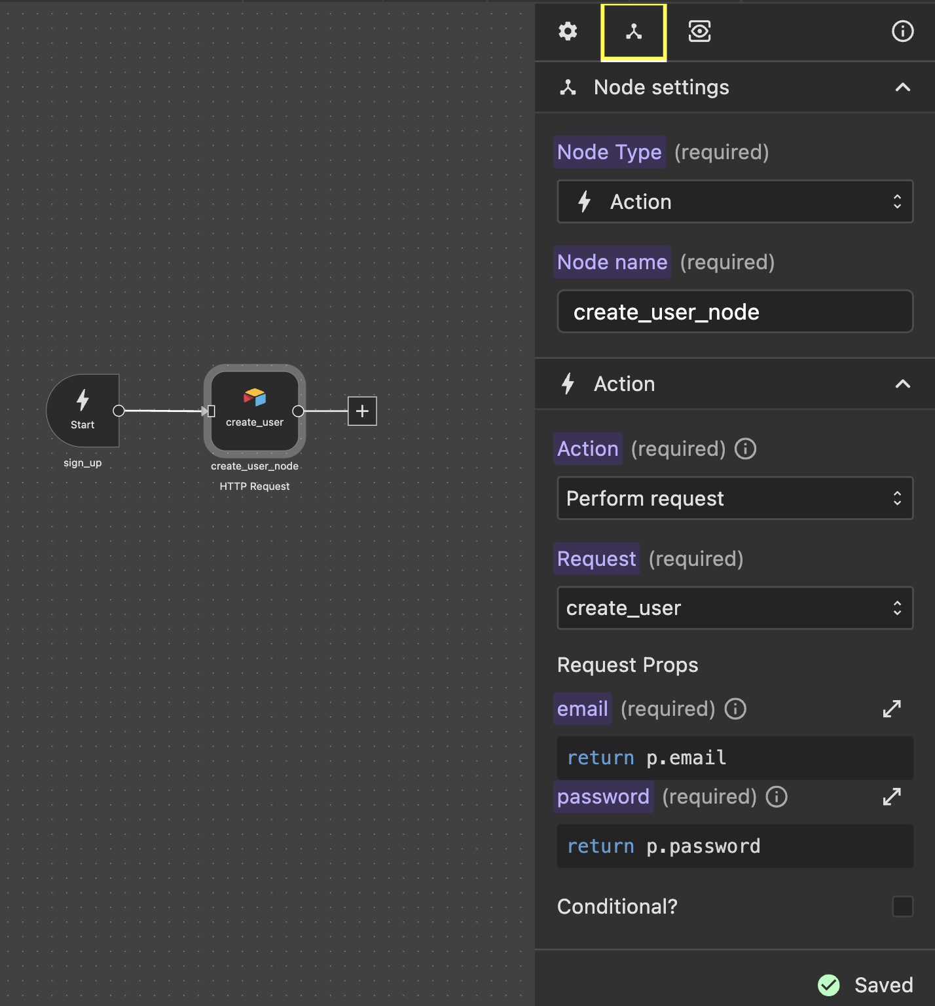Click the info icon beside password prop
The height and width of the screenshot is (1006, 935).
[x=776, y=797]
